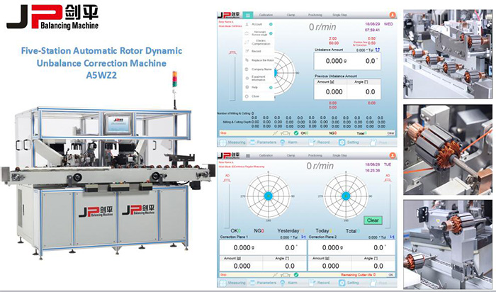Open the middle close-up rotor photo
The image size is (496, 292).
[x=448, y=150]
